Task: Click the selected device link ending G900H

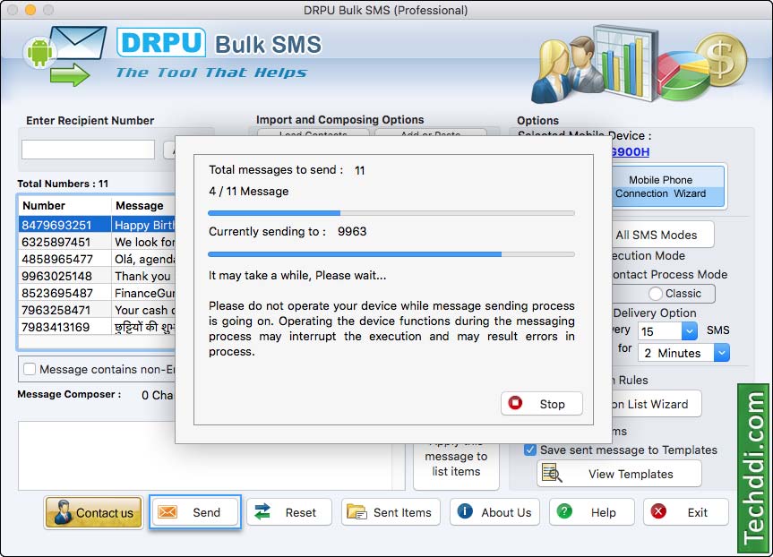Action: pos(630,151)
